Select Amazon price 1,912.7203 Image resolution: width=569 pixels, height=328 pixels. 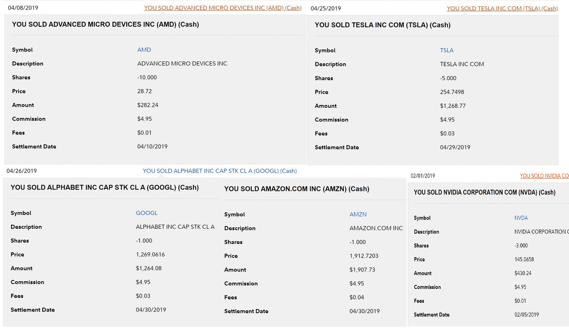click(x=364, y=256)
